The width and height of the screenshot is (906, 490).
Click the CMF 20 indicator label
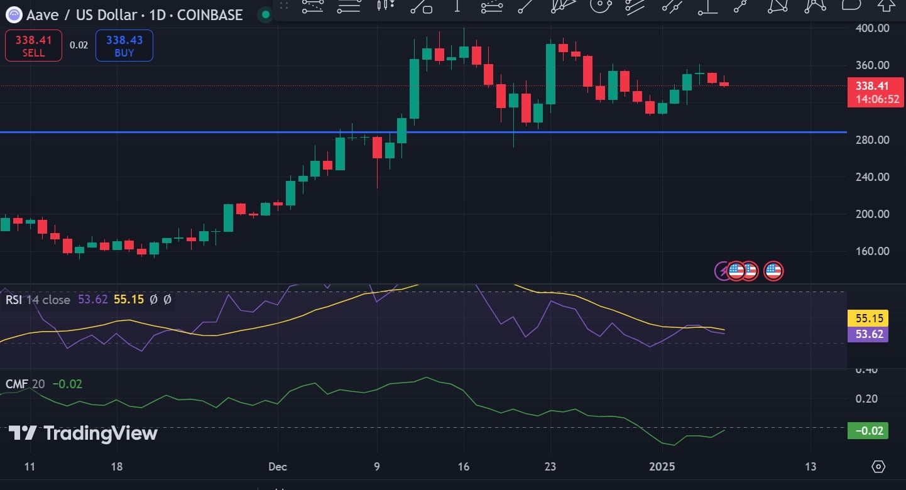24,384
